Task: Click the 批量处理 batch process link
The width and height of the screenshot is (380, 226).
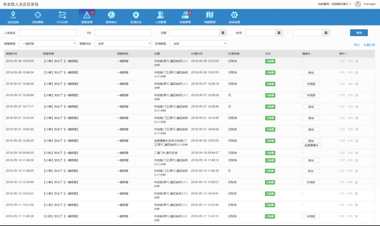Action: [369, 45]
